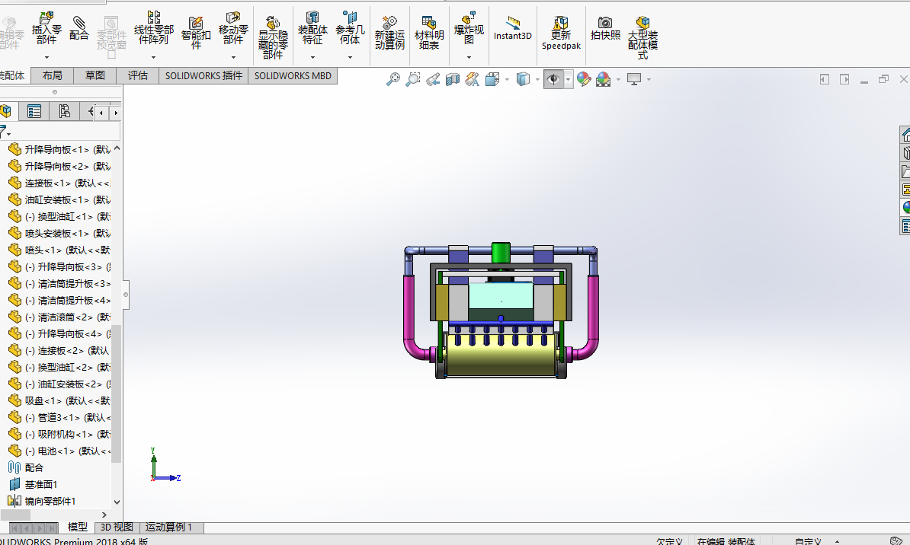Open the PropertyManager panel tab
The height and width of the screenshot is (545, 910).
pyautogui.click(x=34, y=111)
